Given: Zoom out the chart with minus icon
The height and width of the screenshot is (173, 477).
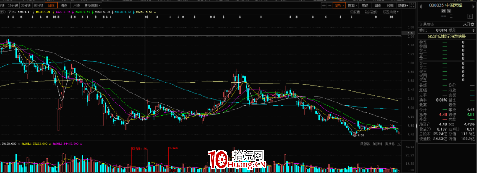Looking at the screenshot, I should coord(330,5).
